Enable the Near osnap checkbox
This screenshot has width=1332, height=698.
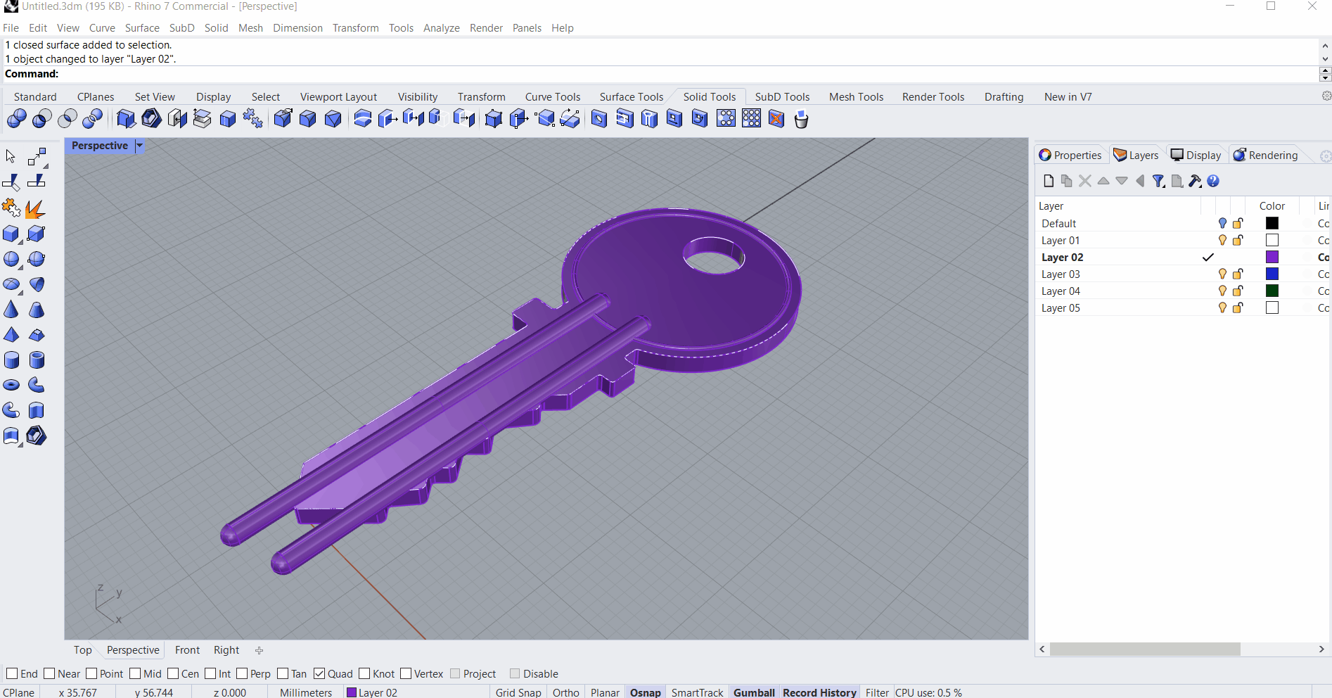pos(49,673)
